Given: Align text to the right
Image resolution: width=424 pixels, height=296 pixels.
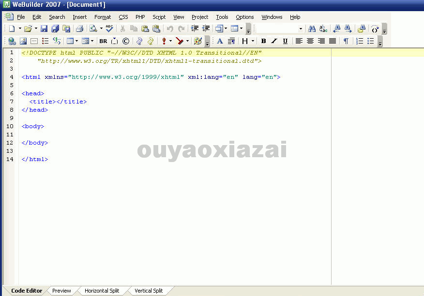Looking at the screenshot, I should (321, 41).
